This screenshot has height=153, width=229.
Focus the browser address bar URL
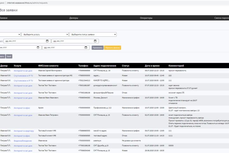(27, 3)
